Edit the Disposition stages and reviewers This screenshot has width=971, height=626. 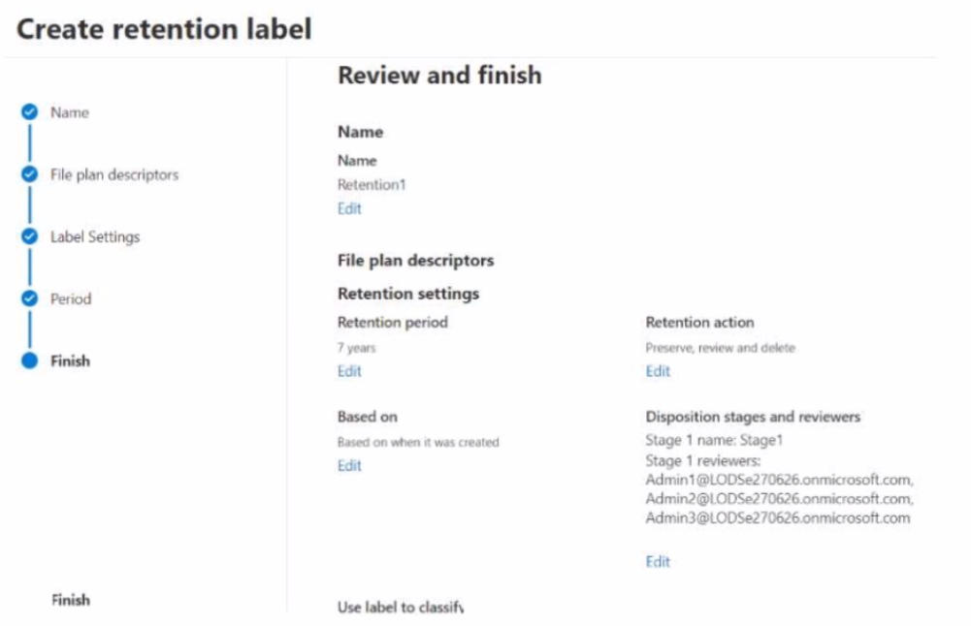(658, 561)
